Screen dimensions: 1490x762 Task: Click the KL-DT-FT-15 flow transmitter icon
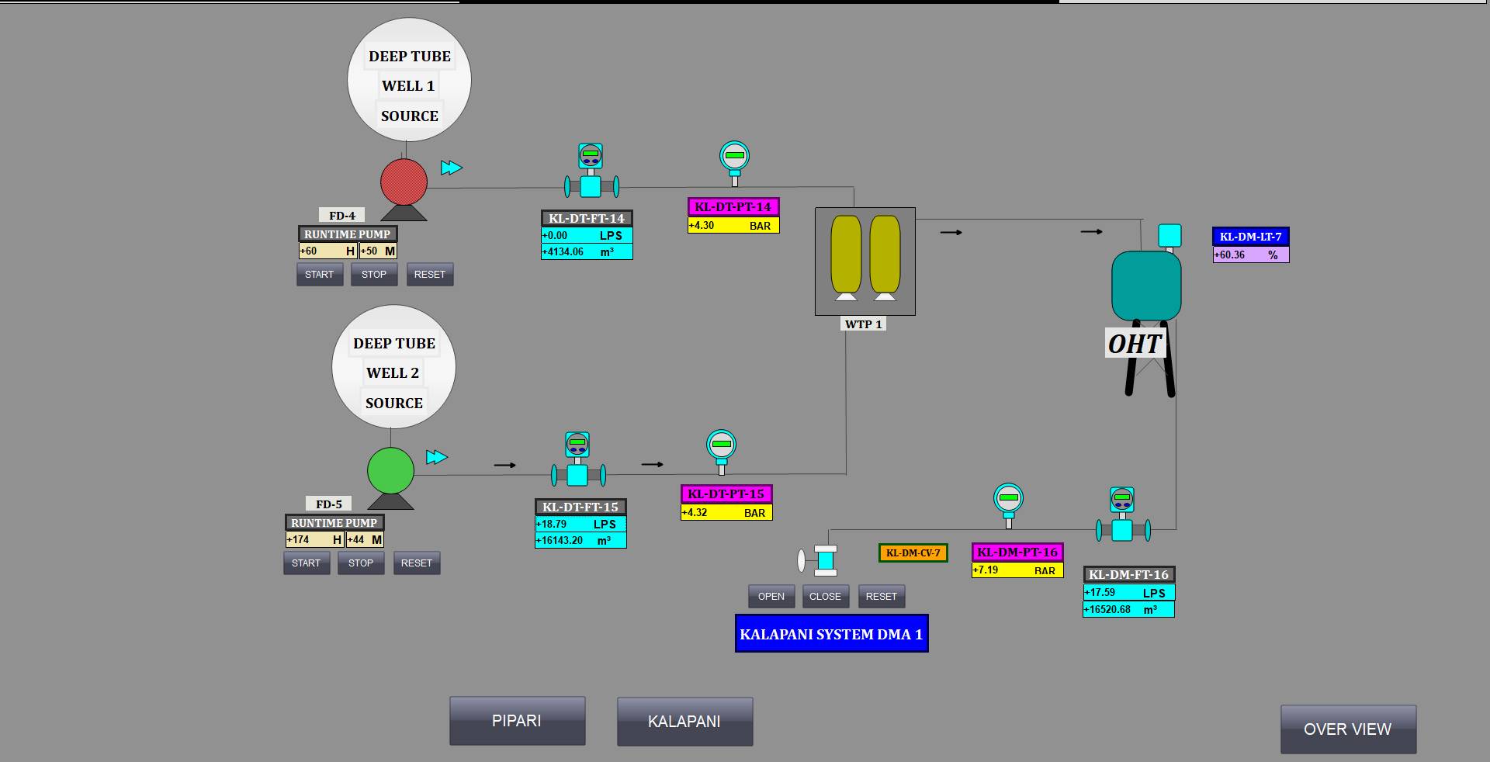(x=577, y=460)
